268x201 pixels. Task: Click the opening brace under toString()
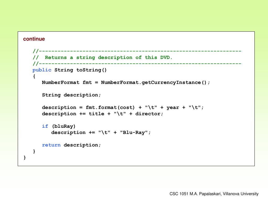(34, 76)
